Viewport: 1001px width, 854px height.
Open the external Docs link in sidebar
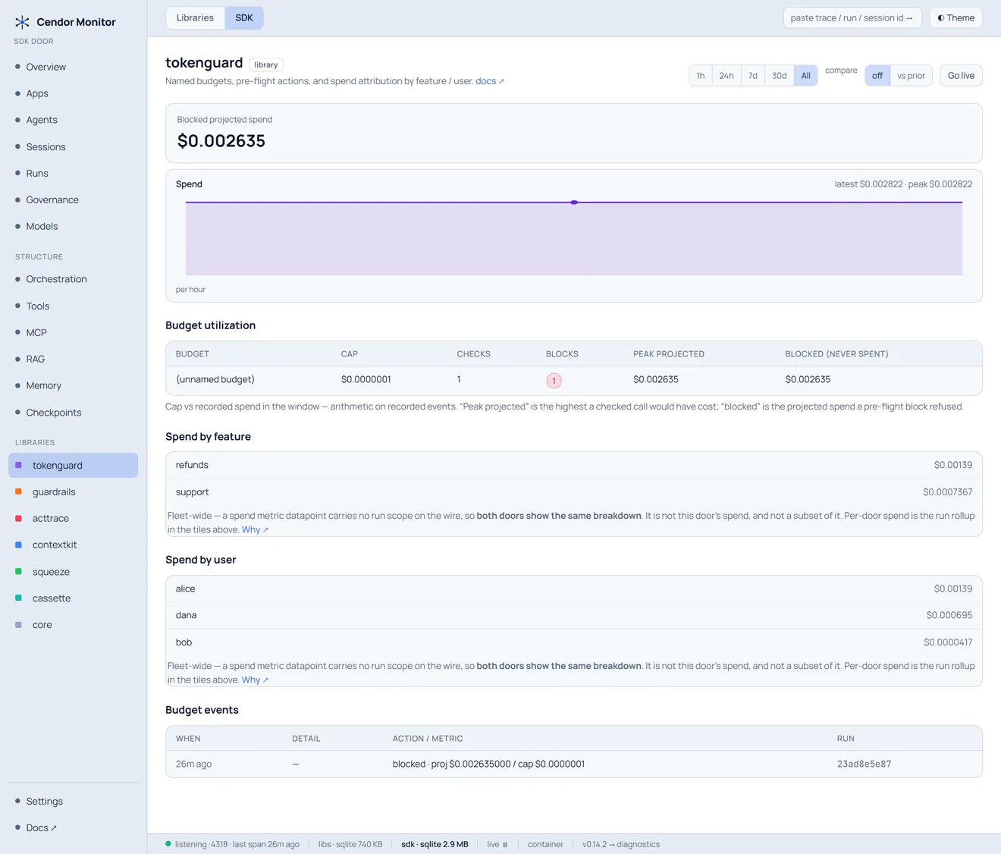tap(73, 827)
